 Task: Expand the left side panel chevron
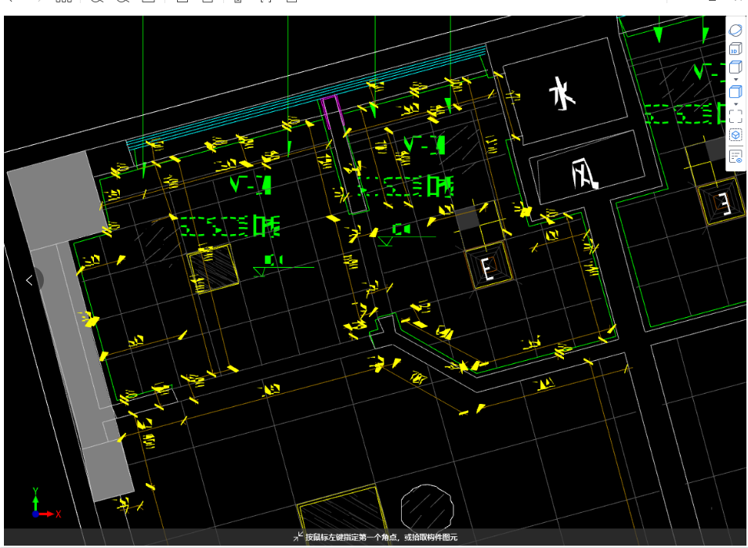[30, 280]
